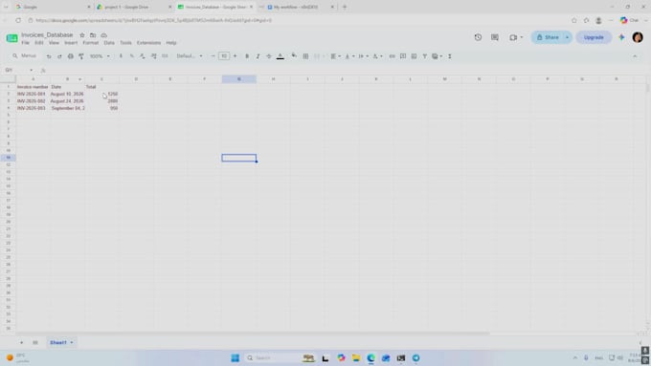Open Format menu
This screenshot has height=366, width=651.
point(91,43)
